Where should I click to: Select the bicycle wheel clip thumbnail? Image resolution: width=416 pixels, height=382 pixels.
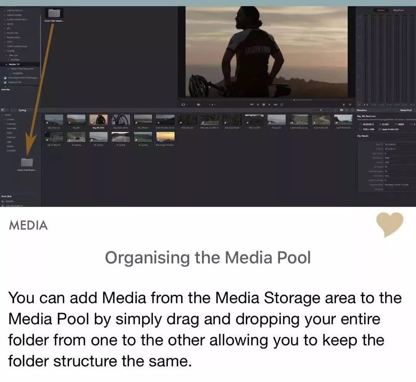coord(121,120)
